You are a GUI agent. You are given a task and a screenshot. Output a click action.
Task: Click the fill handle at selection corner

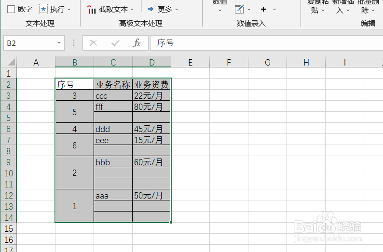(171, 222)
